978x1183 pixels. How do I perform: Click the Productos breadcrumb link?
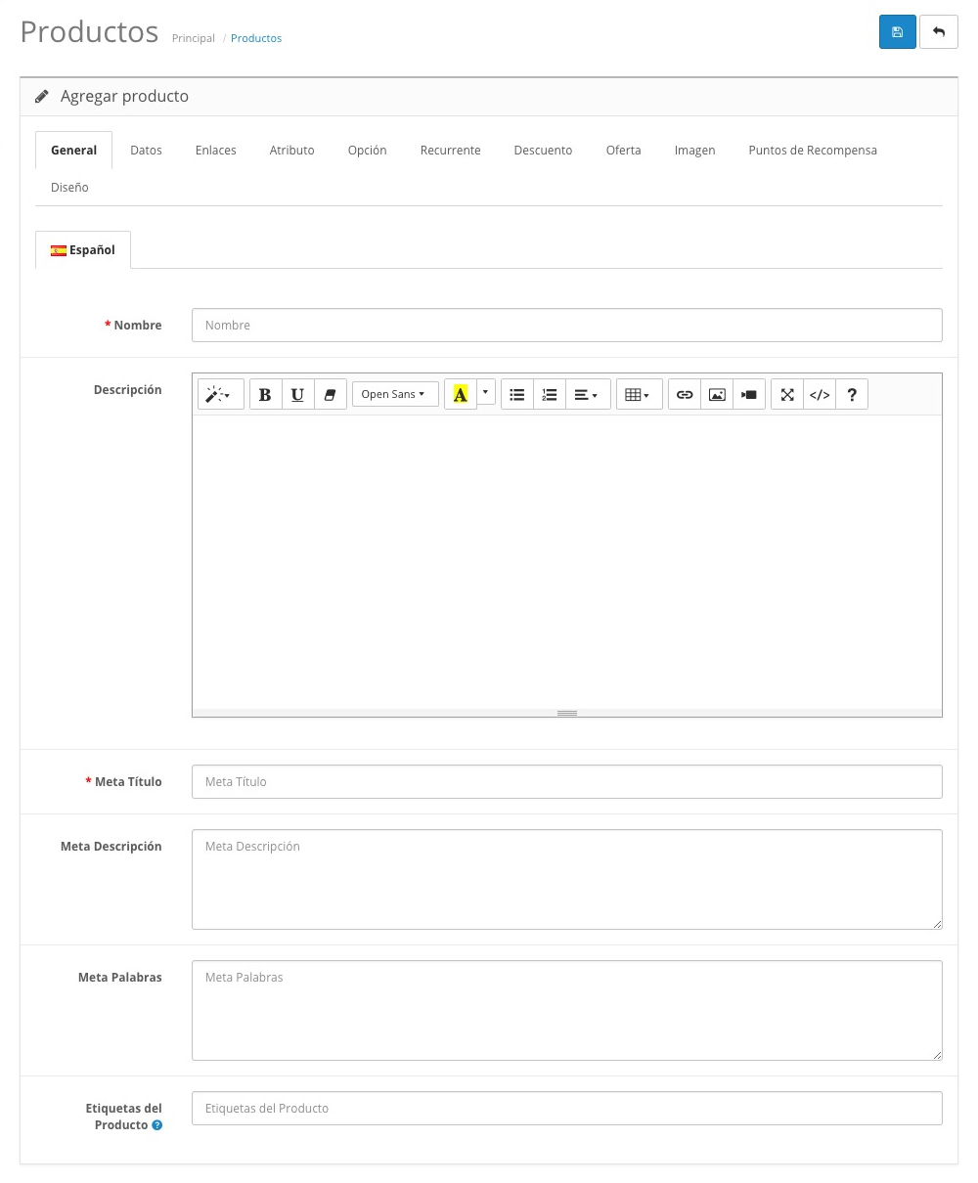(256, 38)
